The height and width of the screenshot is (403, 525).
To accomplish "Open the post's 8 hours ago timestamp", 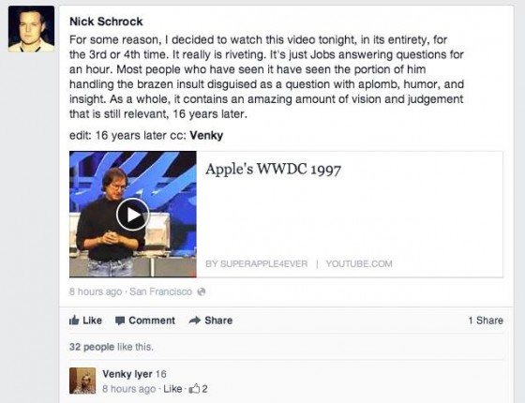I will 96,291.
